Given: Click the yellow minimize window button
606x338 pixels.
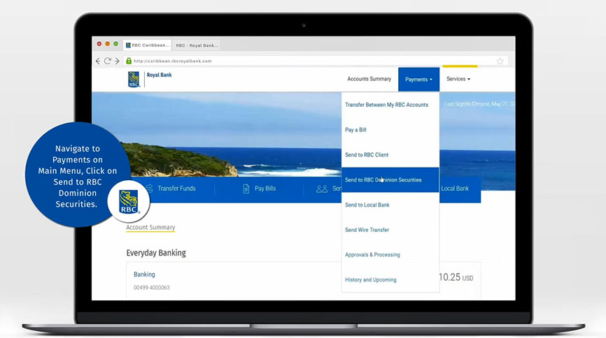Looking at the screenshot, I should pyautogui.click(x=108, y=44).
